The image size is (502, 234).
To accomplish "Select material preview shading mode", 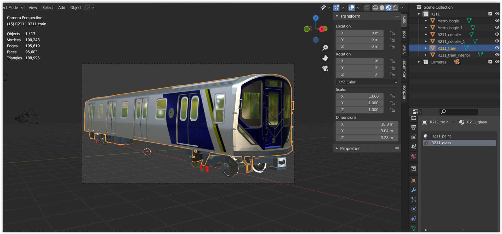I will coord(389,8).
